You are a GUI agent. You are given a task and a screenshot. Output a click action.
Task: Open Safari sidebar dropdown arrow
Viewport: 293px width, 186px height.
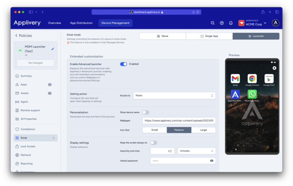[36, 12]
